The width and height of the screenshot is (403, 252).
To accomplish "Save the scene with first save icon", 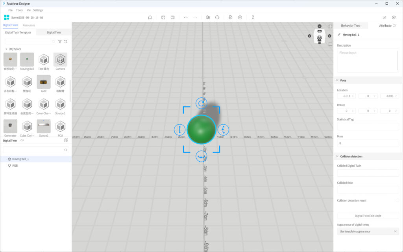I will (163, 17).
